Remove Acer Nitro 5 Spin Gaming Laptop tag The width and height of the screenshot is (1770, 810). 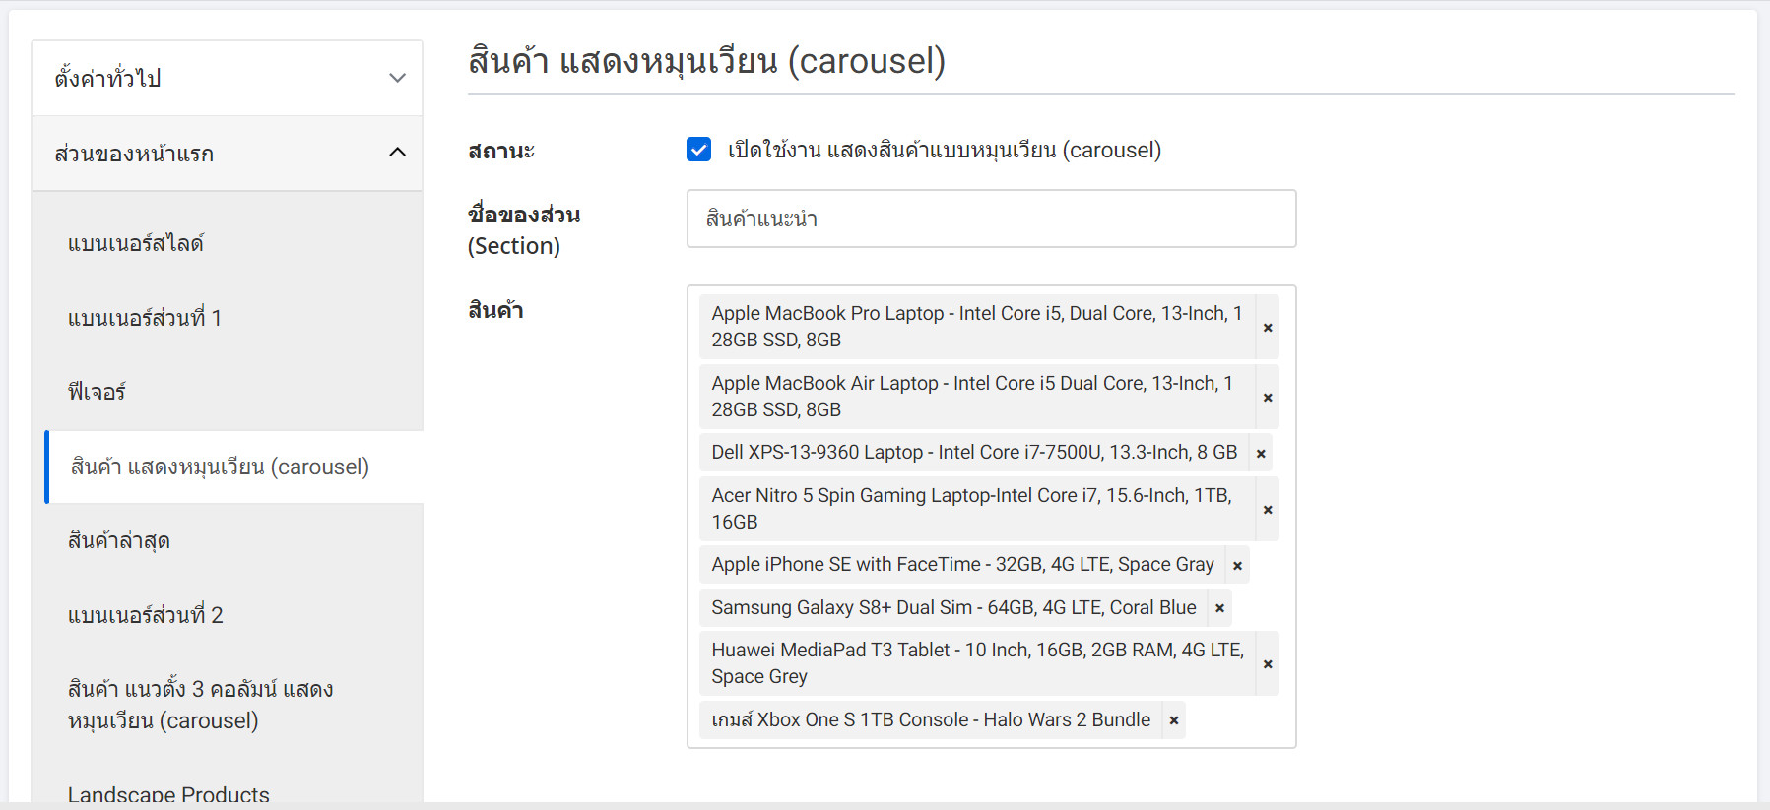coord(1268,509)
